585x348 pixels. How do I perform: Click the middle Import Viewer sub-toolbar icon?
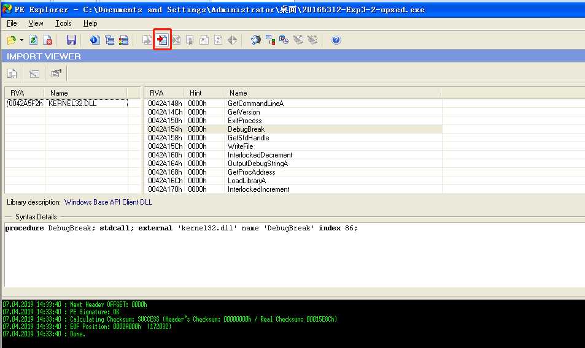click(x=34, y=74)
